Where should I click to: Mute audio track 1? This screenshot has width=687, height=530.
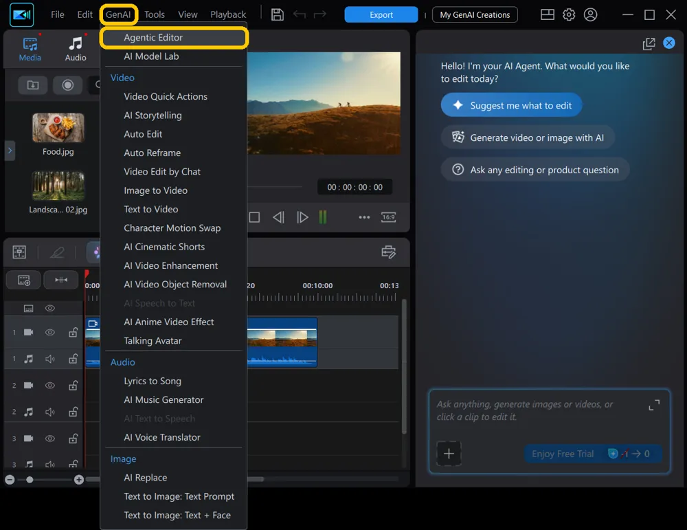tap(50, 359)
